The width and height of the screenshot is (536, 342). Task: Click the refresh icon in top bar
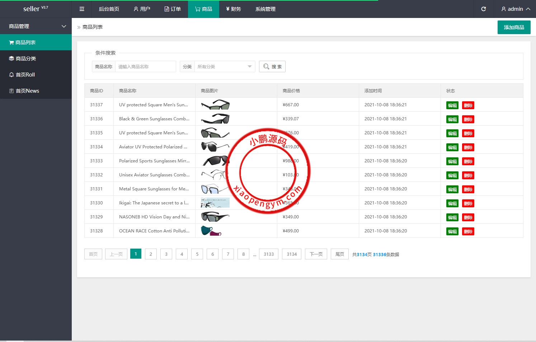pyautogui.click(x=483, y=9)
